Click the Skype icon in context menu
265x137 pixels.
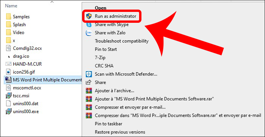89,24
